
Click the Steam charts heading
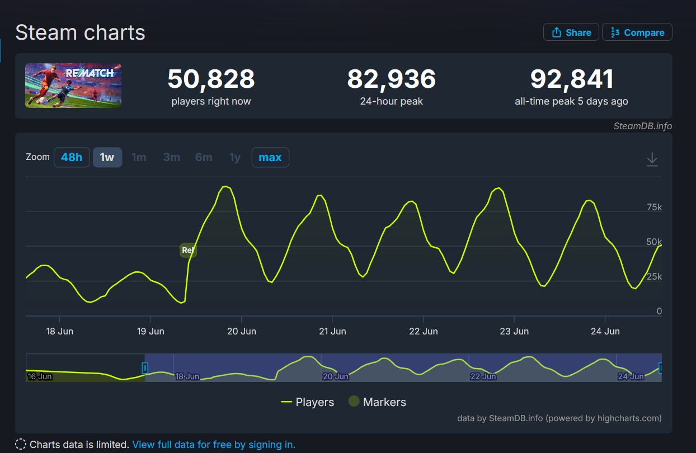(80, 32)
